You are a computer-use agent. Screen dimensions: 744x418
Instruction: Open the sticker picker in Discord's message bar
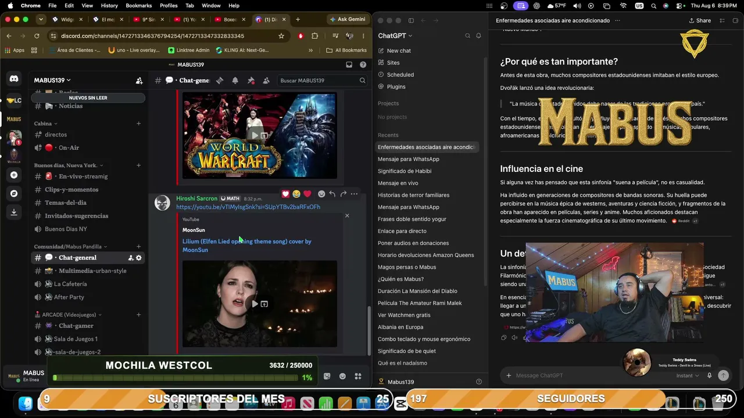tap(327, 376)
